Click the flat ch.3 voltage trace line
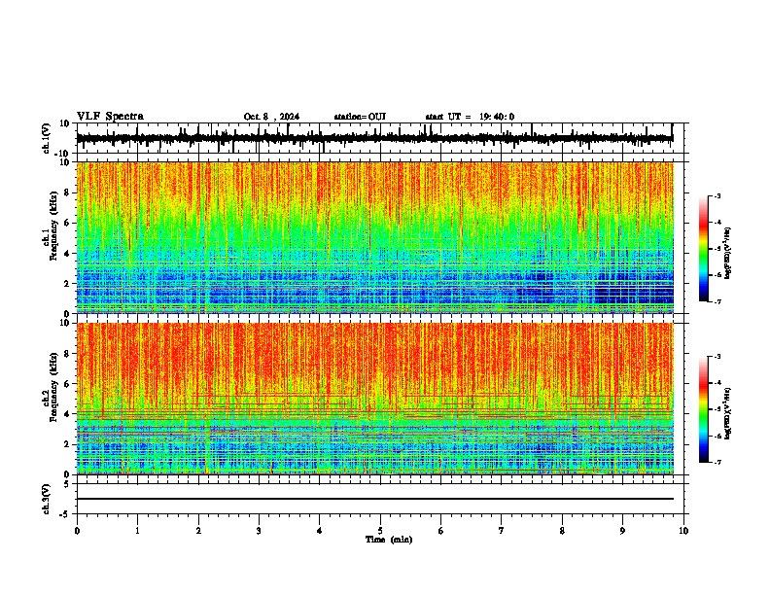Viewport: 770px width, 595px height. click(x=375, y=499)
